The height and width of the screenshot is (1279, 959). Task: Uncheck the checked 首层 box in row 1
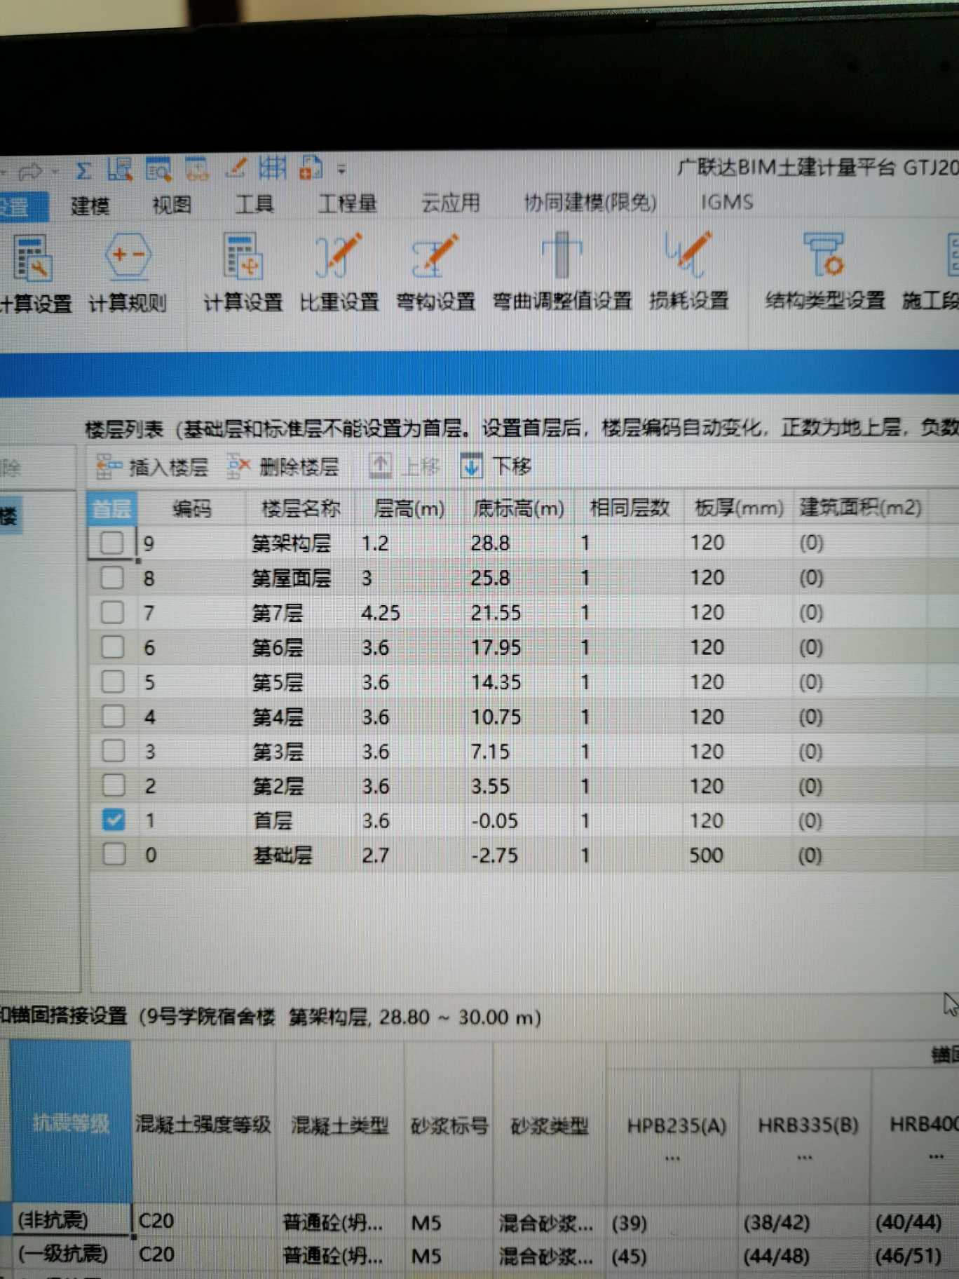point(114,820)
